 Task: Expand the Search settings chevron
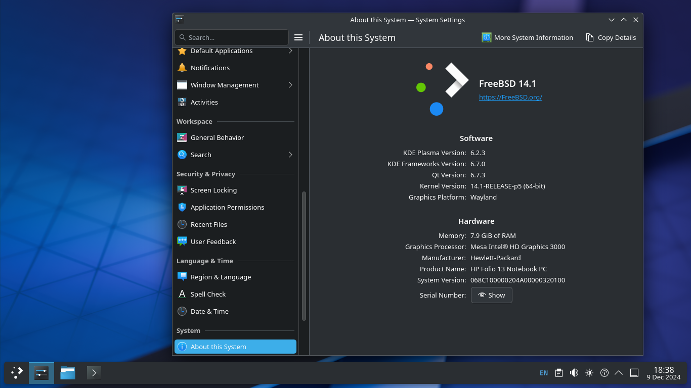pyautogui.click(x=290, y=155)
